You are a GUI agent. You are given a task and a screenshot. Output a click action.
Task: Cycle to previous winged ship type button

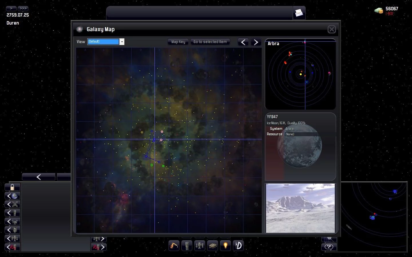[12, 222]
